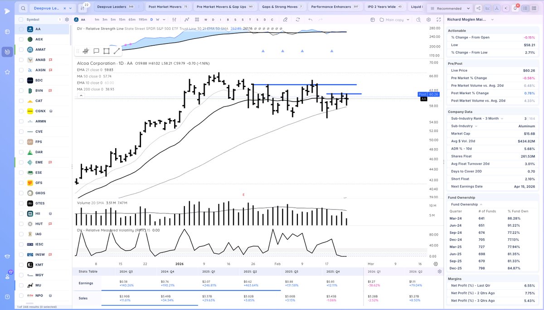Check the CAT row checkbox
Viewport: 544px width, 310px height.
(x=21, y=101)
